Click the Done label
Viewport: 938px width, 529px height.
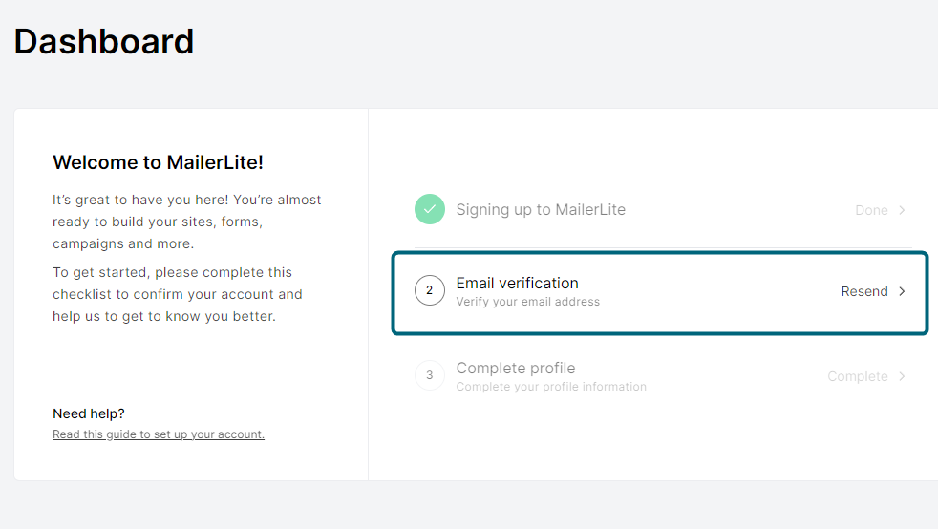point(871,210)
